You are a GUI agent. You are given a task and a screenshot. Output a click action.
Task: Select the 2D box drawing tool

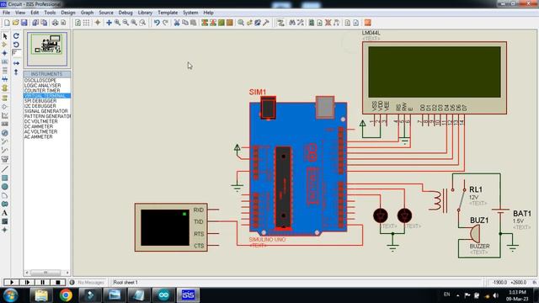point(5,178)
